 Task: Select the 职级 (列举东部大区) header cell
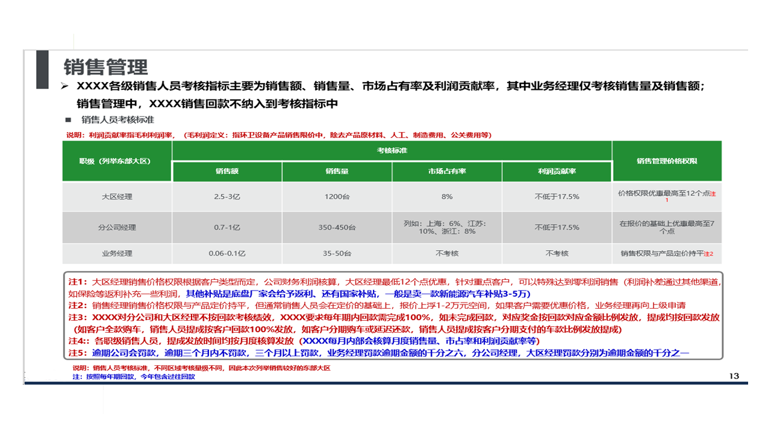pyautogui.click(x=117, y=161)
